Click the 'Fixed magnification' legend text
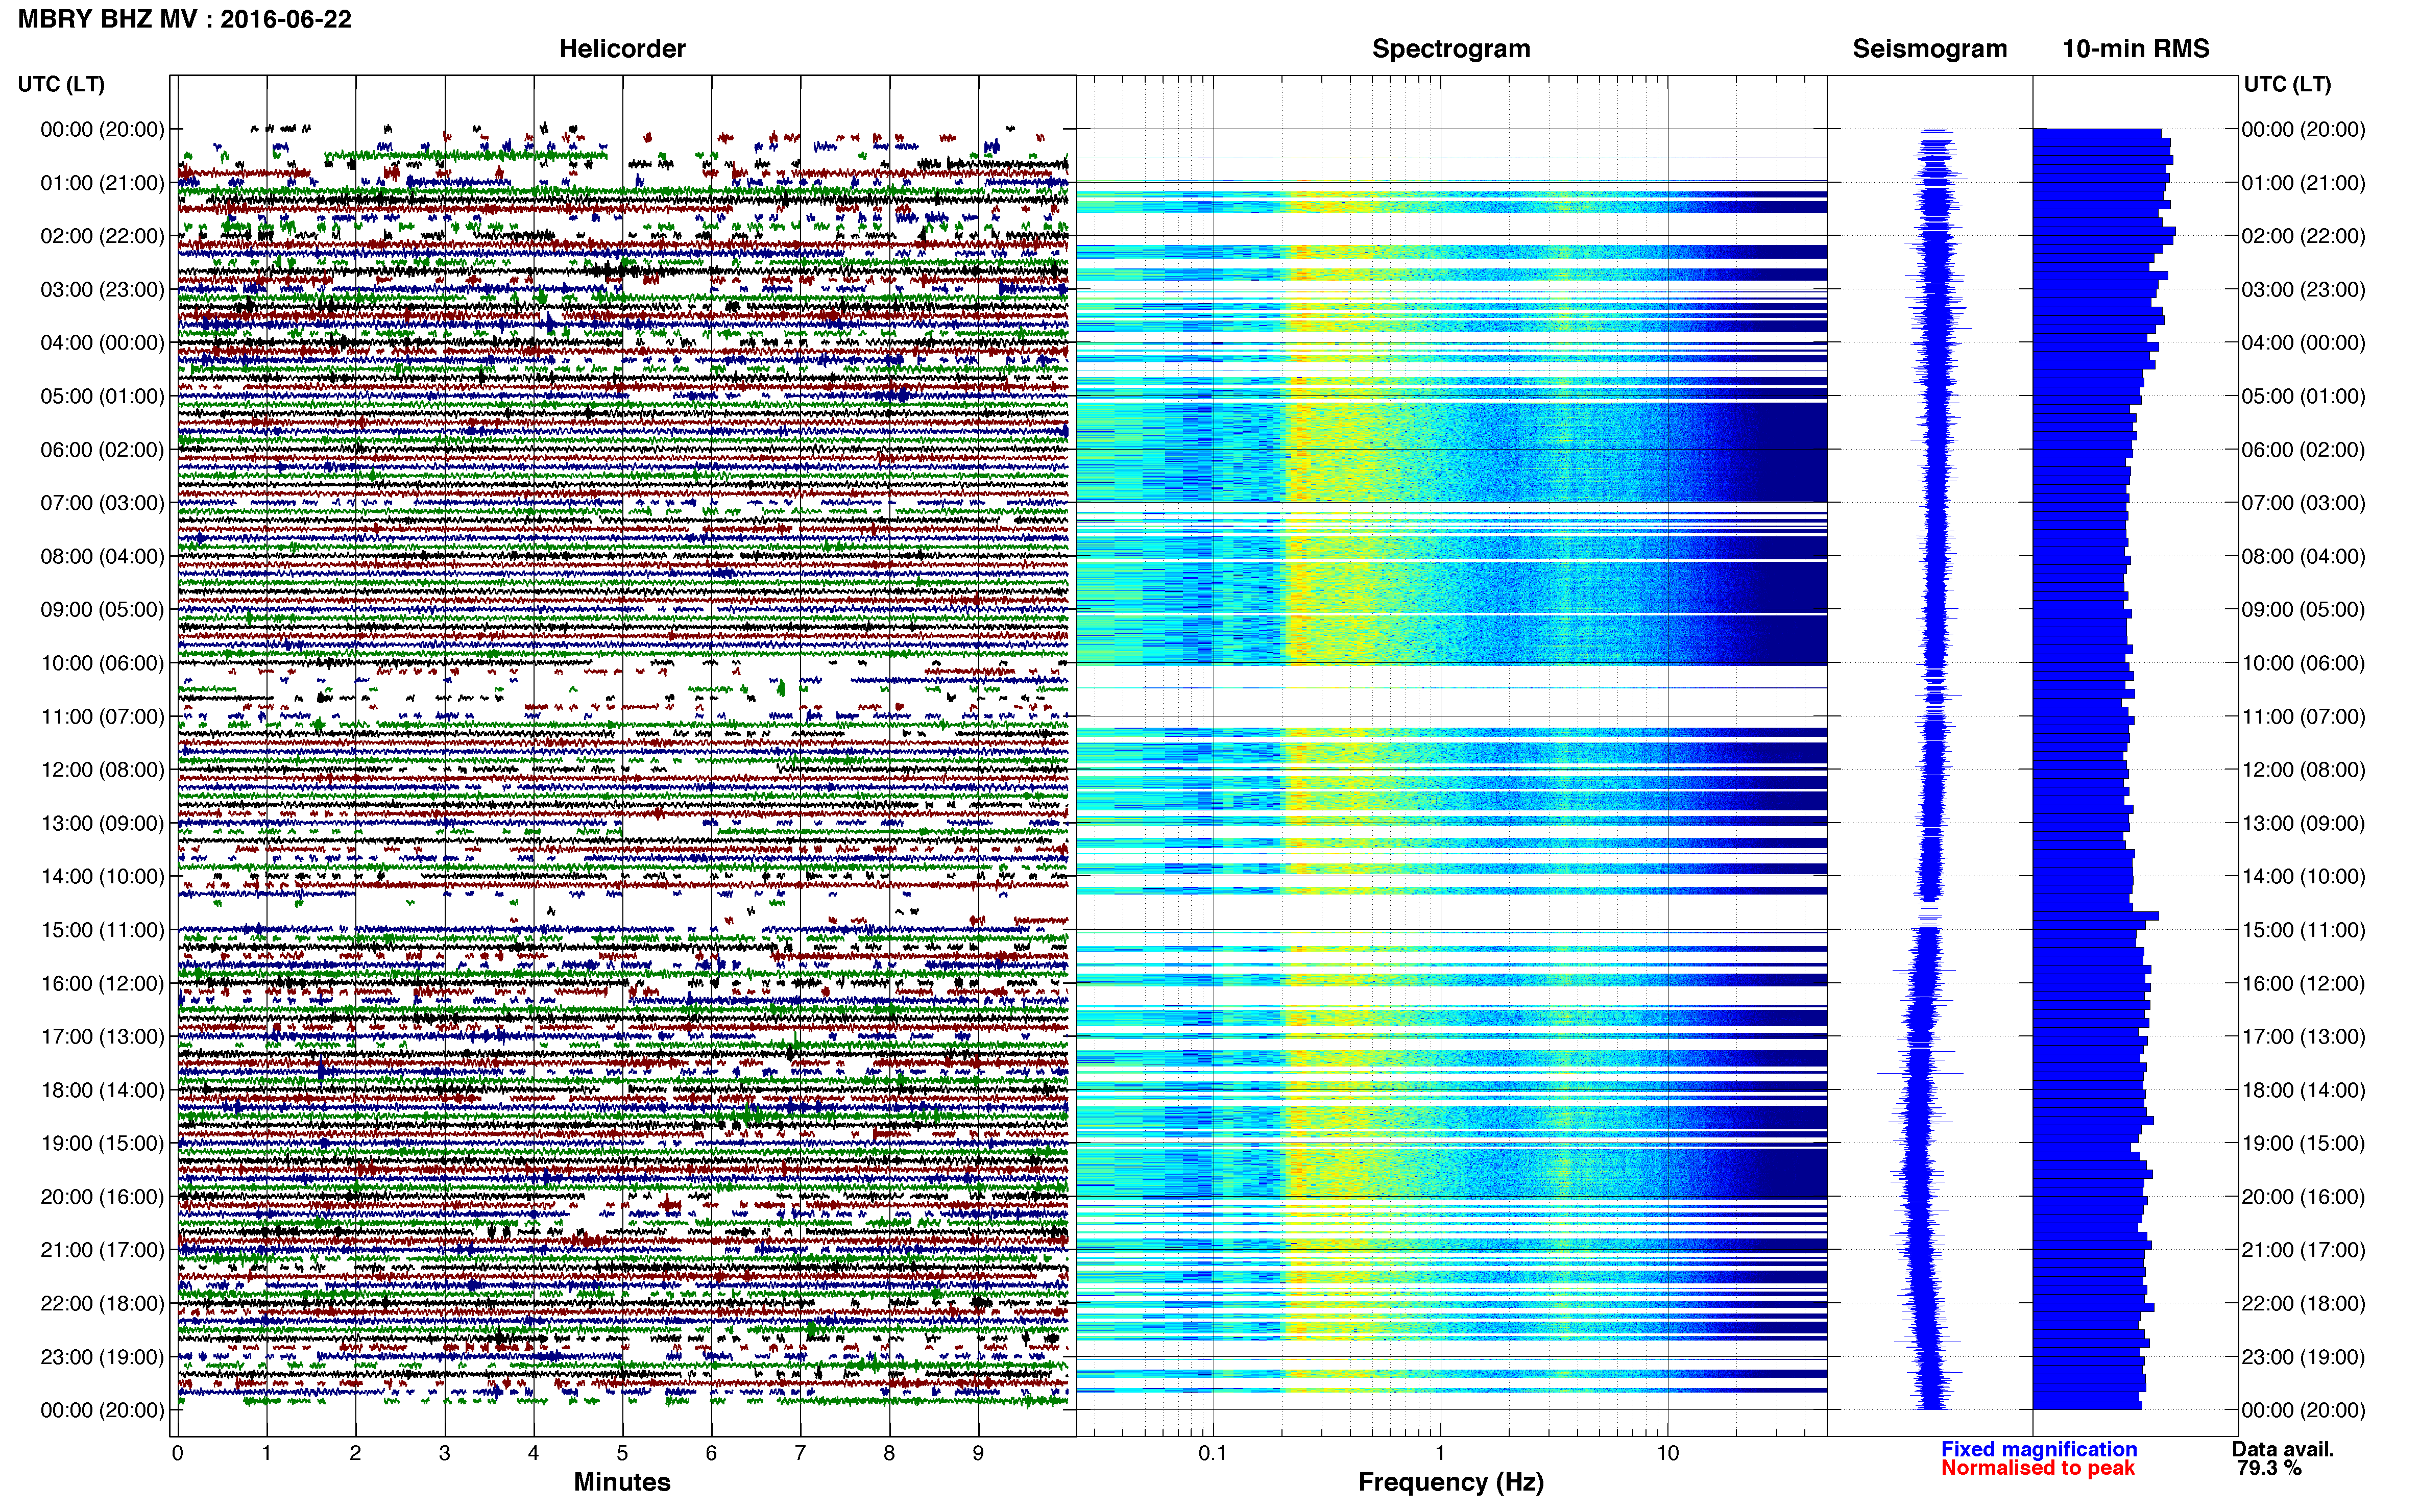2420x1512 pixels. [2039, 1449]
